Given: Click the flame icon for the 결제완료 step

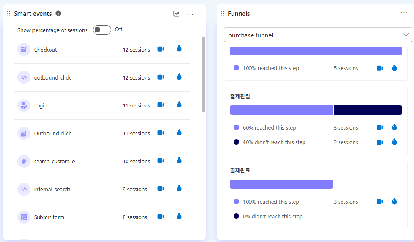Looking at the screenshot, I should [x=394, y=201].
